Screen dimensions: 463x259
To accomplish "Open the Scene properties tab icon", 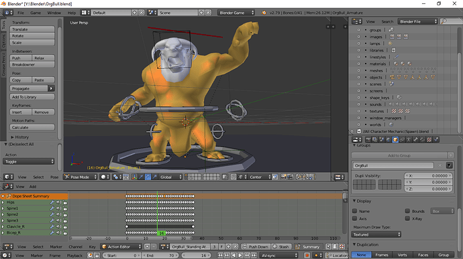I will [x=382, y=140].
